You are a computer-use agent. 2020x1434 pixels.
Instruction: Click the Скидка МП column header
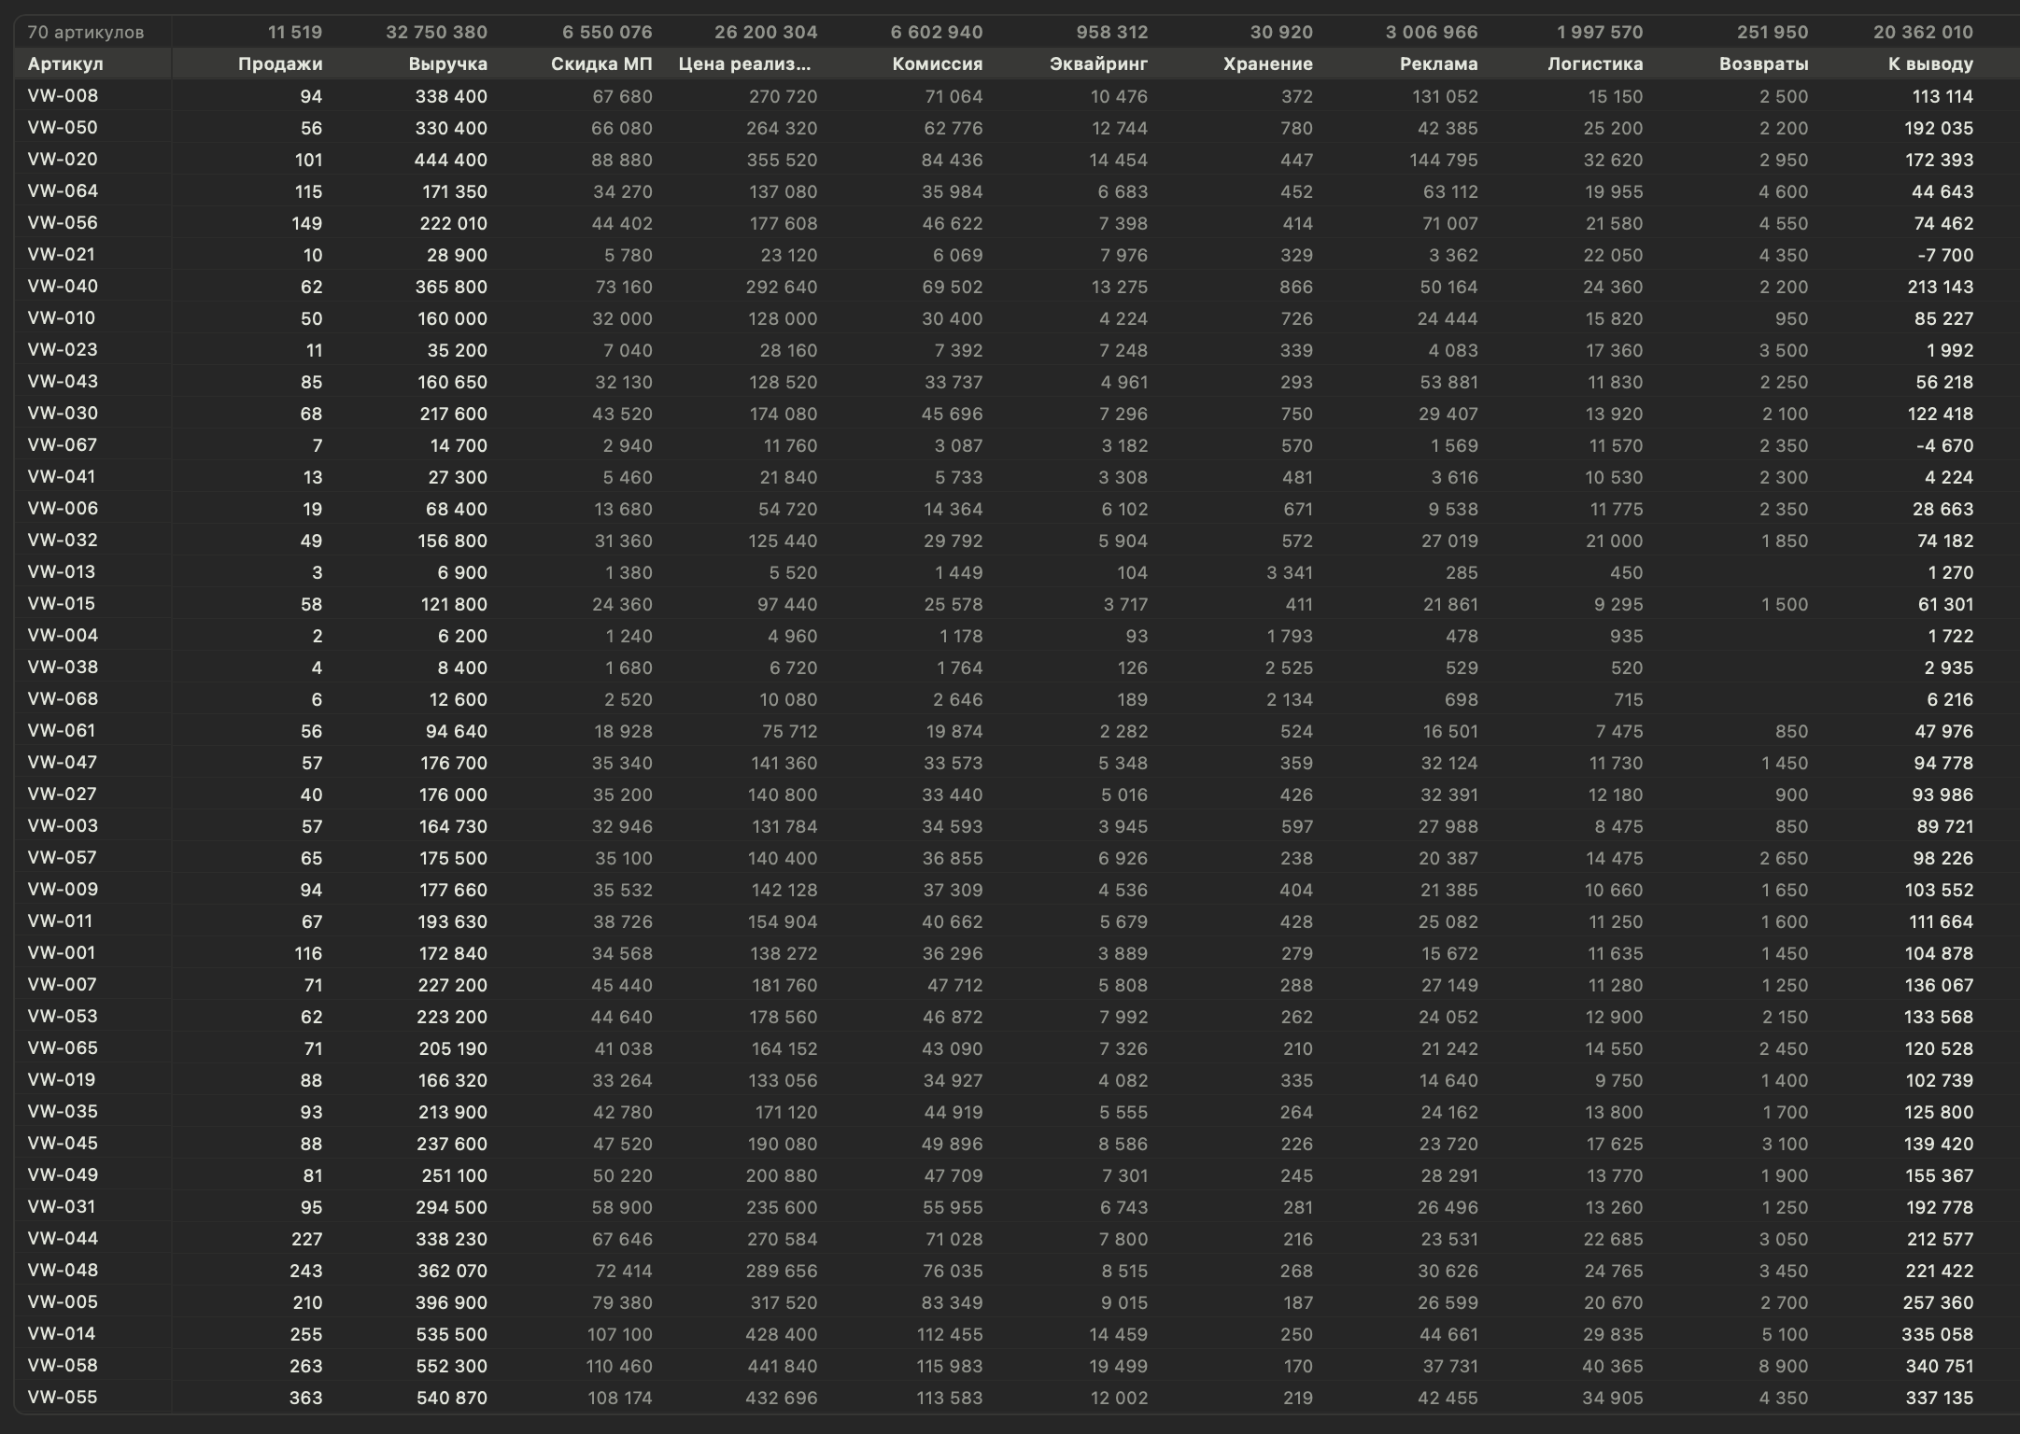601,64
